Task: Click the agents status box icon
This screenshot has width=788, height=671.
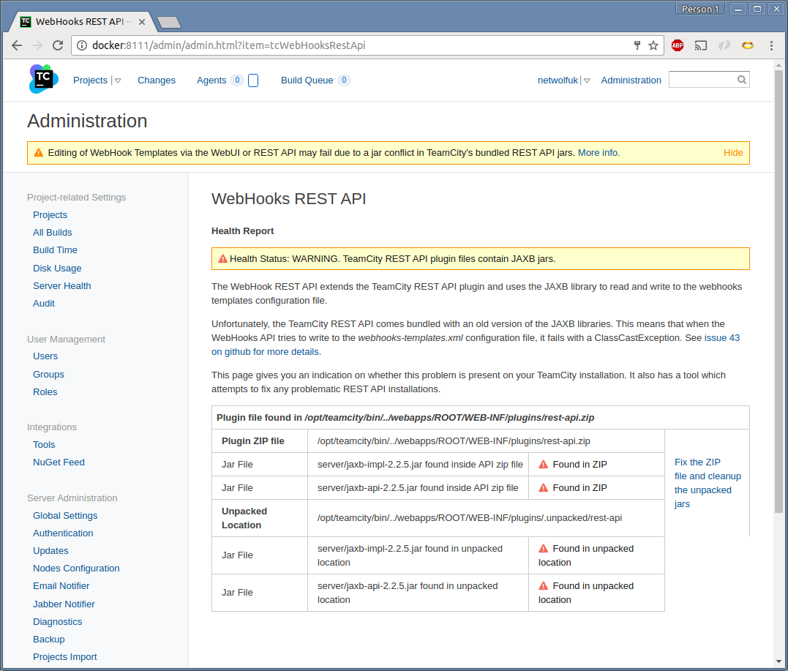Action: [253, 80]
